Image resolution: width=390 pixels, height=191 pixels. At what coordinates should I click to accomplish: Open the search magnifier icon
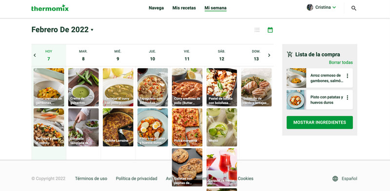click(x=354, y=8)
